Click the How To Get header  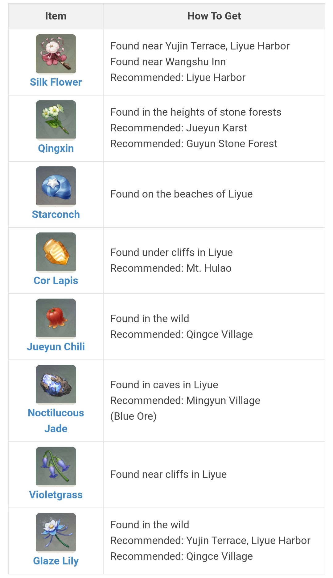pyautogui.click(x=214, y=16)
